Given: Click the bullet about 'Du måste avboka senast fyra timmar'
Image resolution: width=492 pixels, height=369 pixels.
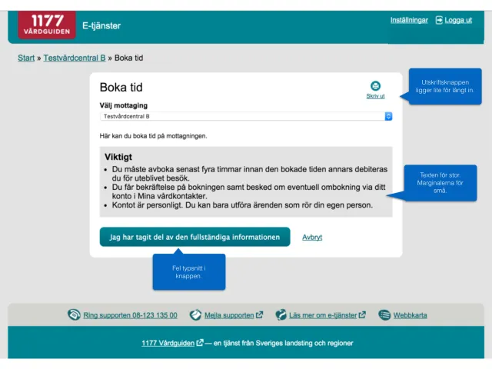Looking at the screenshot, I should [x=250, y=174].
